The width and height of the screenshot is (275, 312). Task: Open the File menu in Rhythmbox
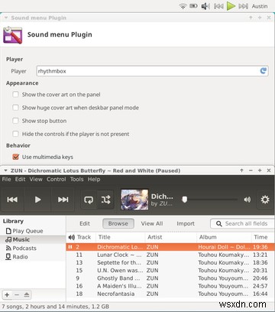[6, 179]
